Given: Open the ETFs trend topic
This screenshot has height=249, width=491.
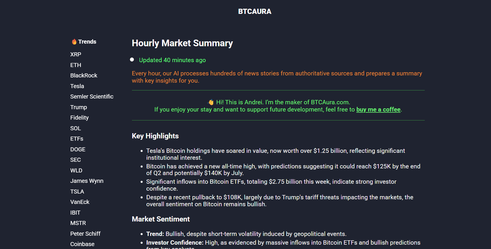Looking at the screenshot, I should point(77,139).
